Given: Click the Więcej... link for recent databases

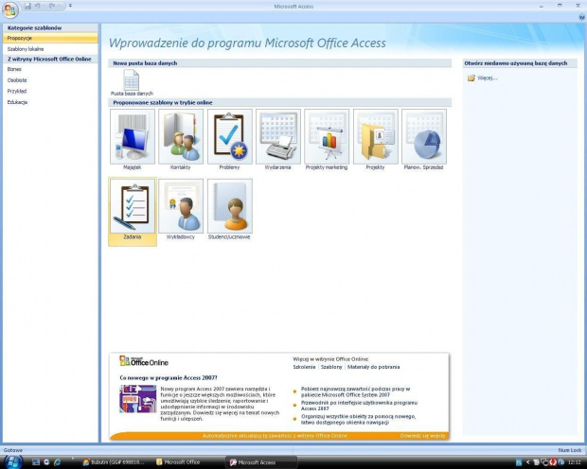Looking at the screenshot, I should pos(487,78).
